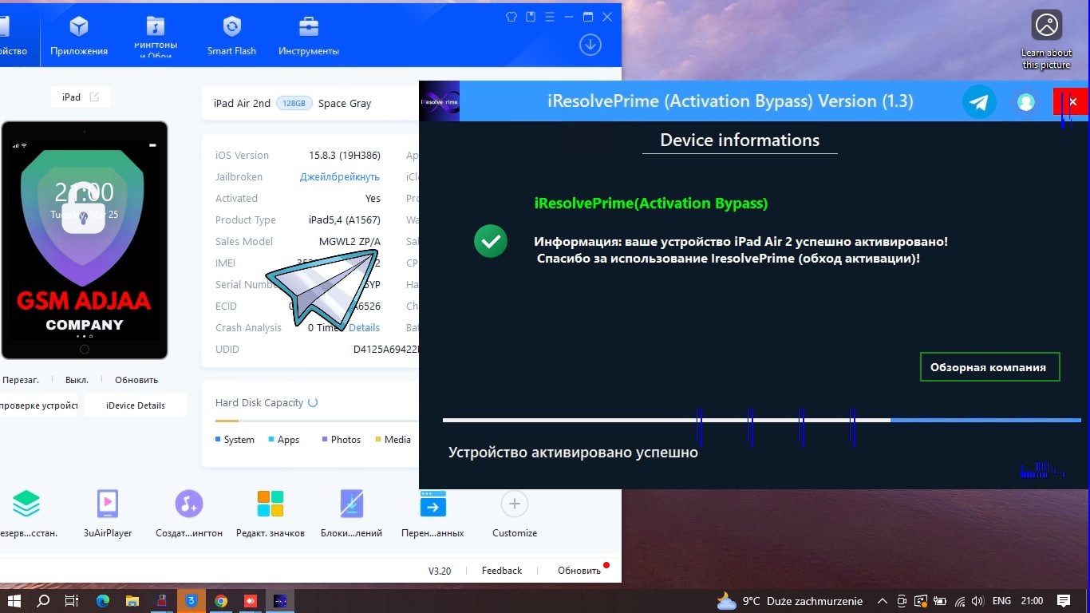Launch Microsoft Edge from taskbar
This screenshot has width=1090, height=613.
[x=103, y=601]
